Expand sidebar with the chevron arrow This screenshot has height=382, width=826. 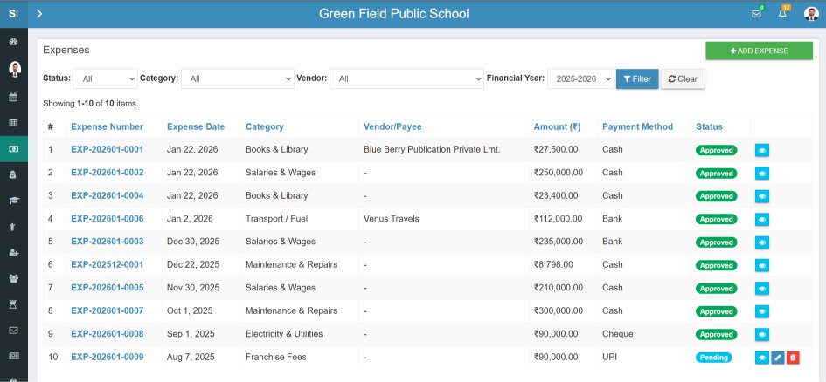pos(39,14)
